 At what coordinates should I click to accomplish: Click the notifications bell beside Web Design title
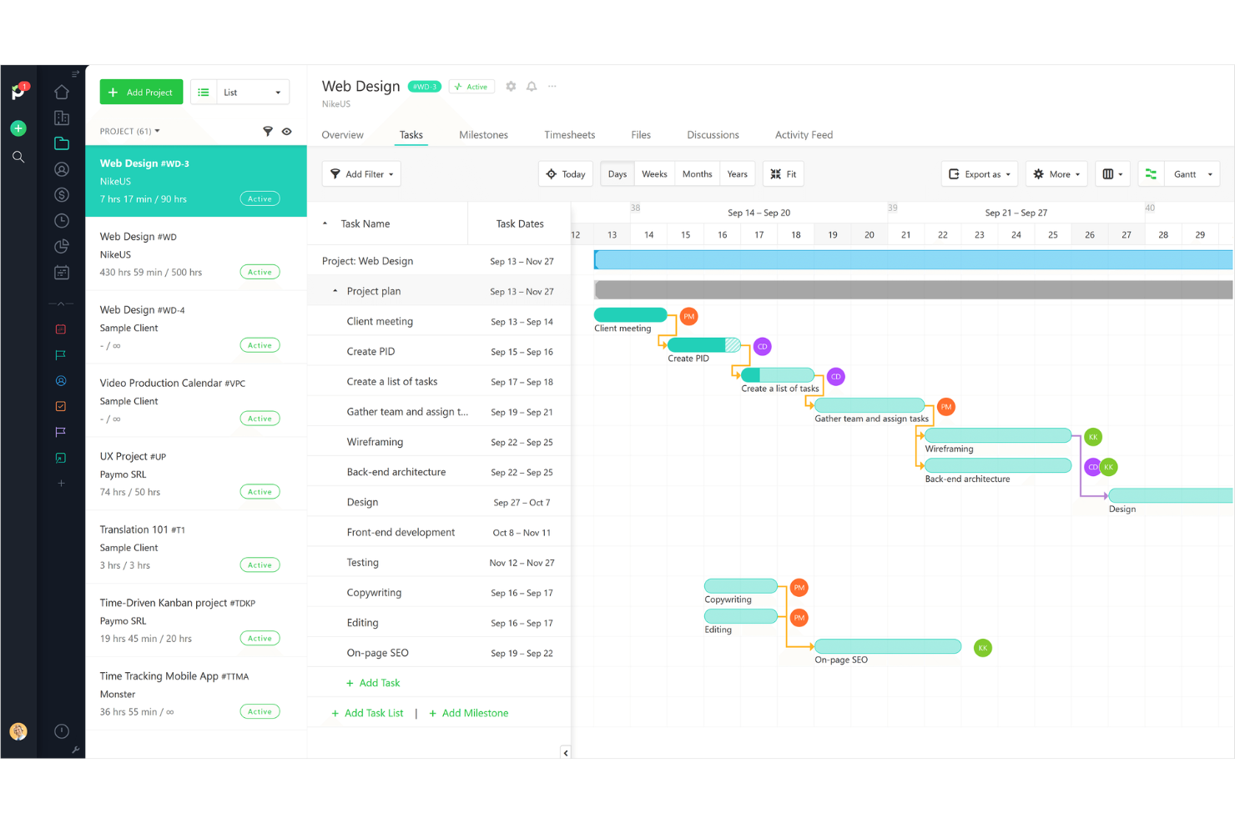click(x=532, y=86)
